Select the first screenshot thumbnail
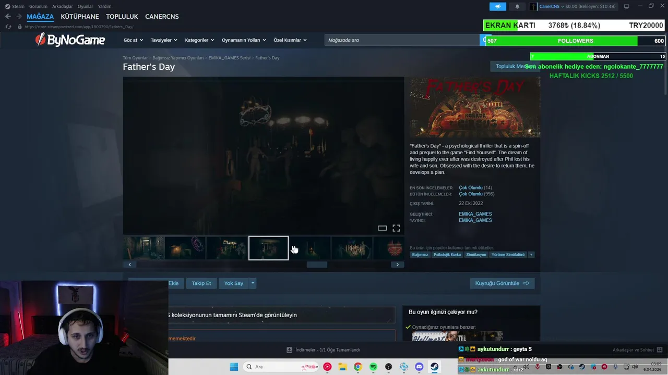Viewport: 668px width, 375px height. point(144,248)
